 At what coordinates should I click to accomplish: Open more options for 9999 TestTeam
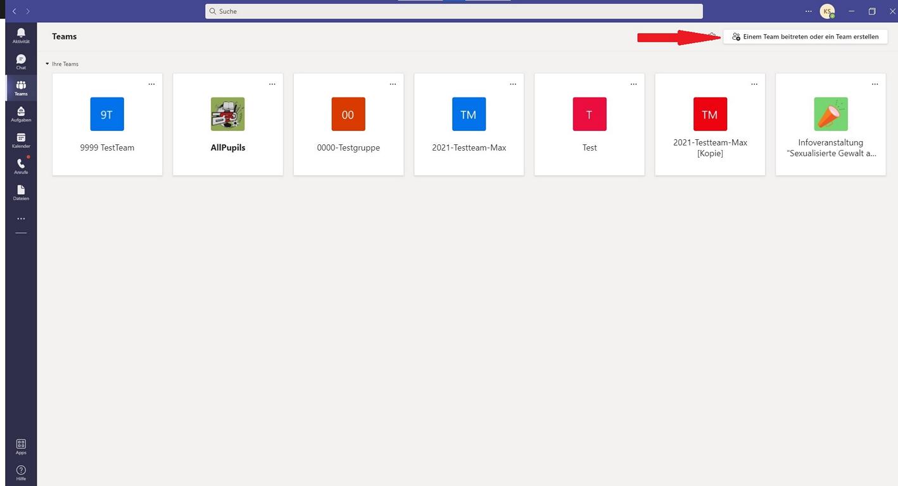coord(151,84)
